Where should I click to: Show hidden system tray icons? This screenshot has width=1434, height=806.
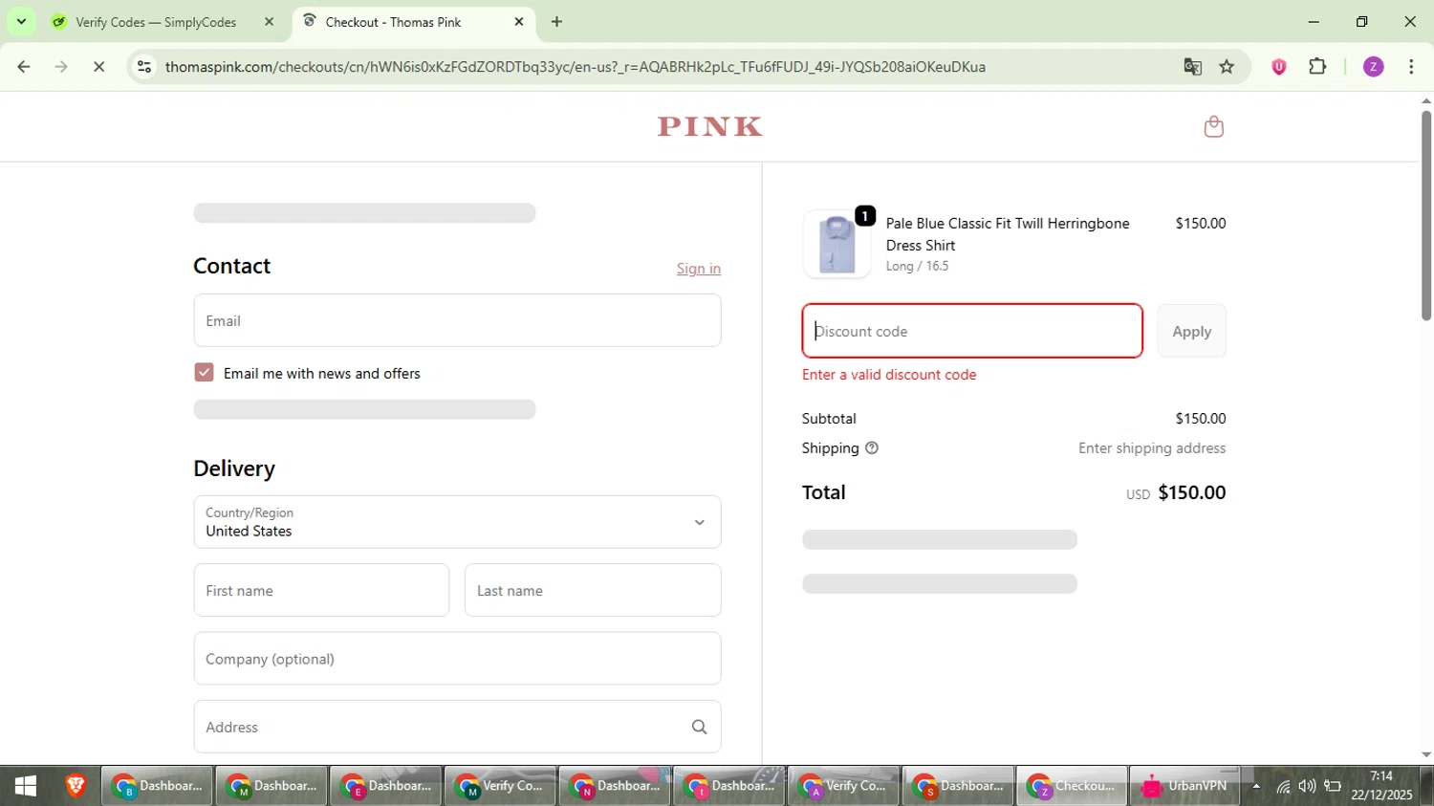click(x=1256, y=786)
